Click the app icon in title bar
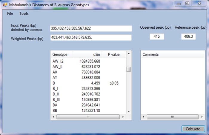Image resolution: width=209 pixels, height=135 pixels. (4, 5)
